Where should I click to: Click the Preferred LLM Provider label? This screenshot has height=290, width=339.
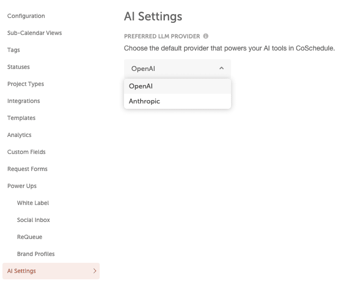tap(162, 36)
